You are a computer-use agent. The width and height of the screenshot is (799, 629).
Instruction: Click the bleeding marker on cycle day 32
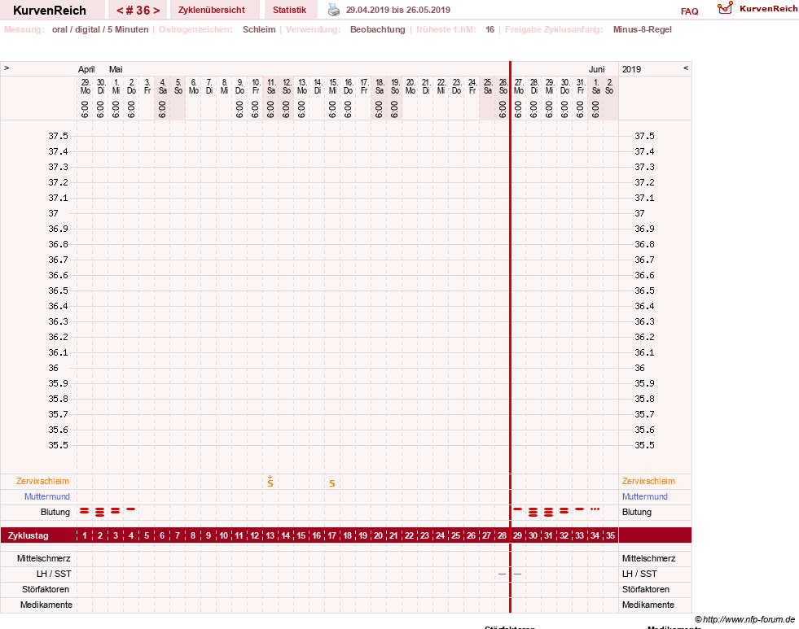(x=564, y=510)
